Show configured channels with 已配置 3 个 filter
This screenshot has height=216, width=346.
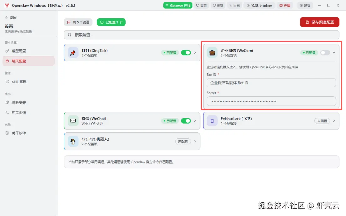(111, 22)
